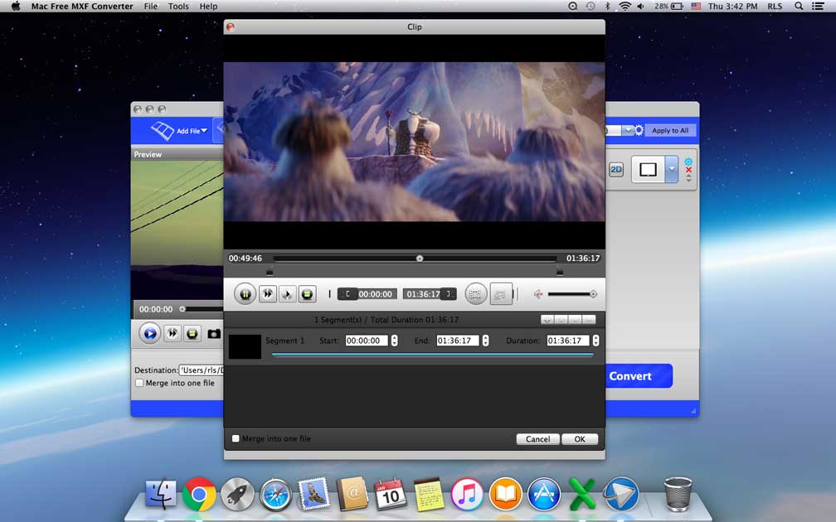Open the Mac Free MXF Converter app menu
The width and height of the screenshot is (836, 522).
tap(82, 7)
